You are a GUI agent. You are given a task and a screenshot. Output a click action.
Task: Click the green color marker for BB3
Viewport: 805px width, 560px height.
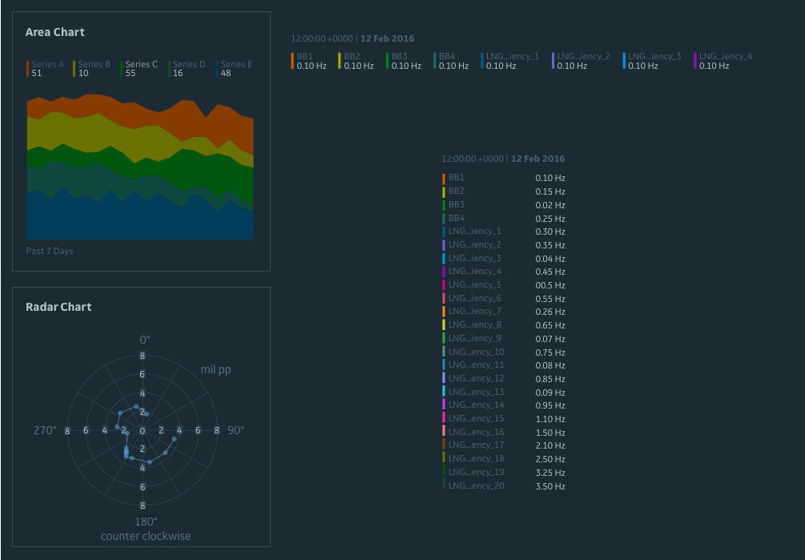pos(388,61)
